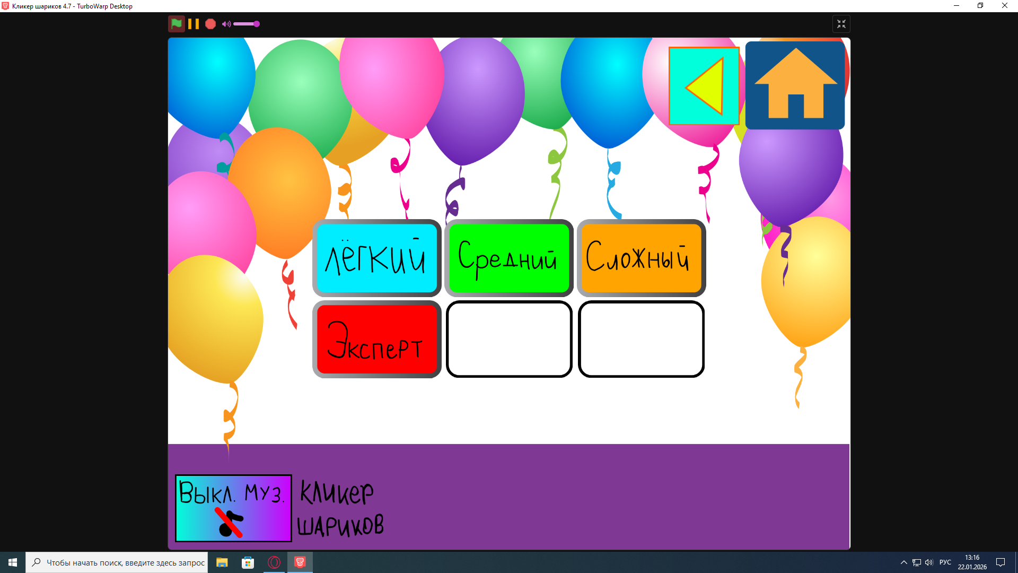
Task: Expand the hidden system tray icons chevron
Action: pos(903,562)
